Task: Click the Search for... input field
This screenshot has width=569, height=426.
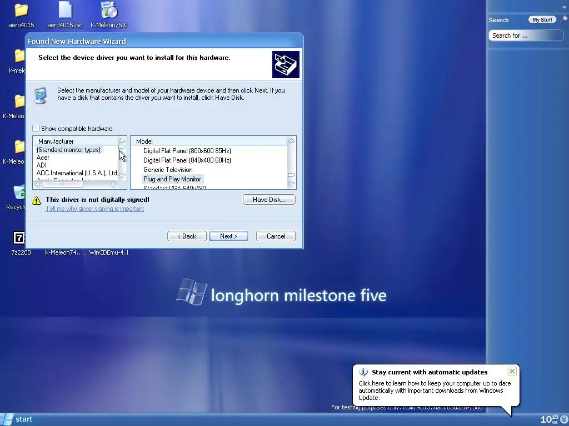Action: [526, 35]
